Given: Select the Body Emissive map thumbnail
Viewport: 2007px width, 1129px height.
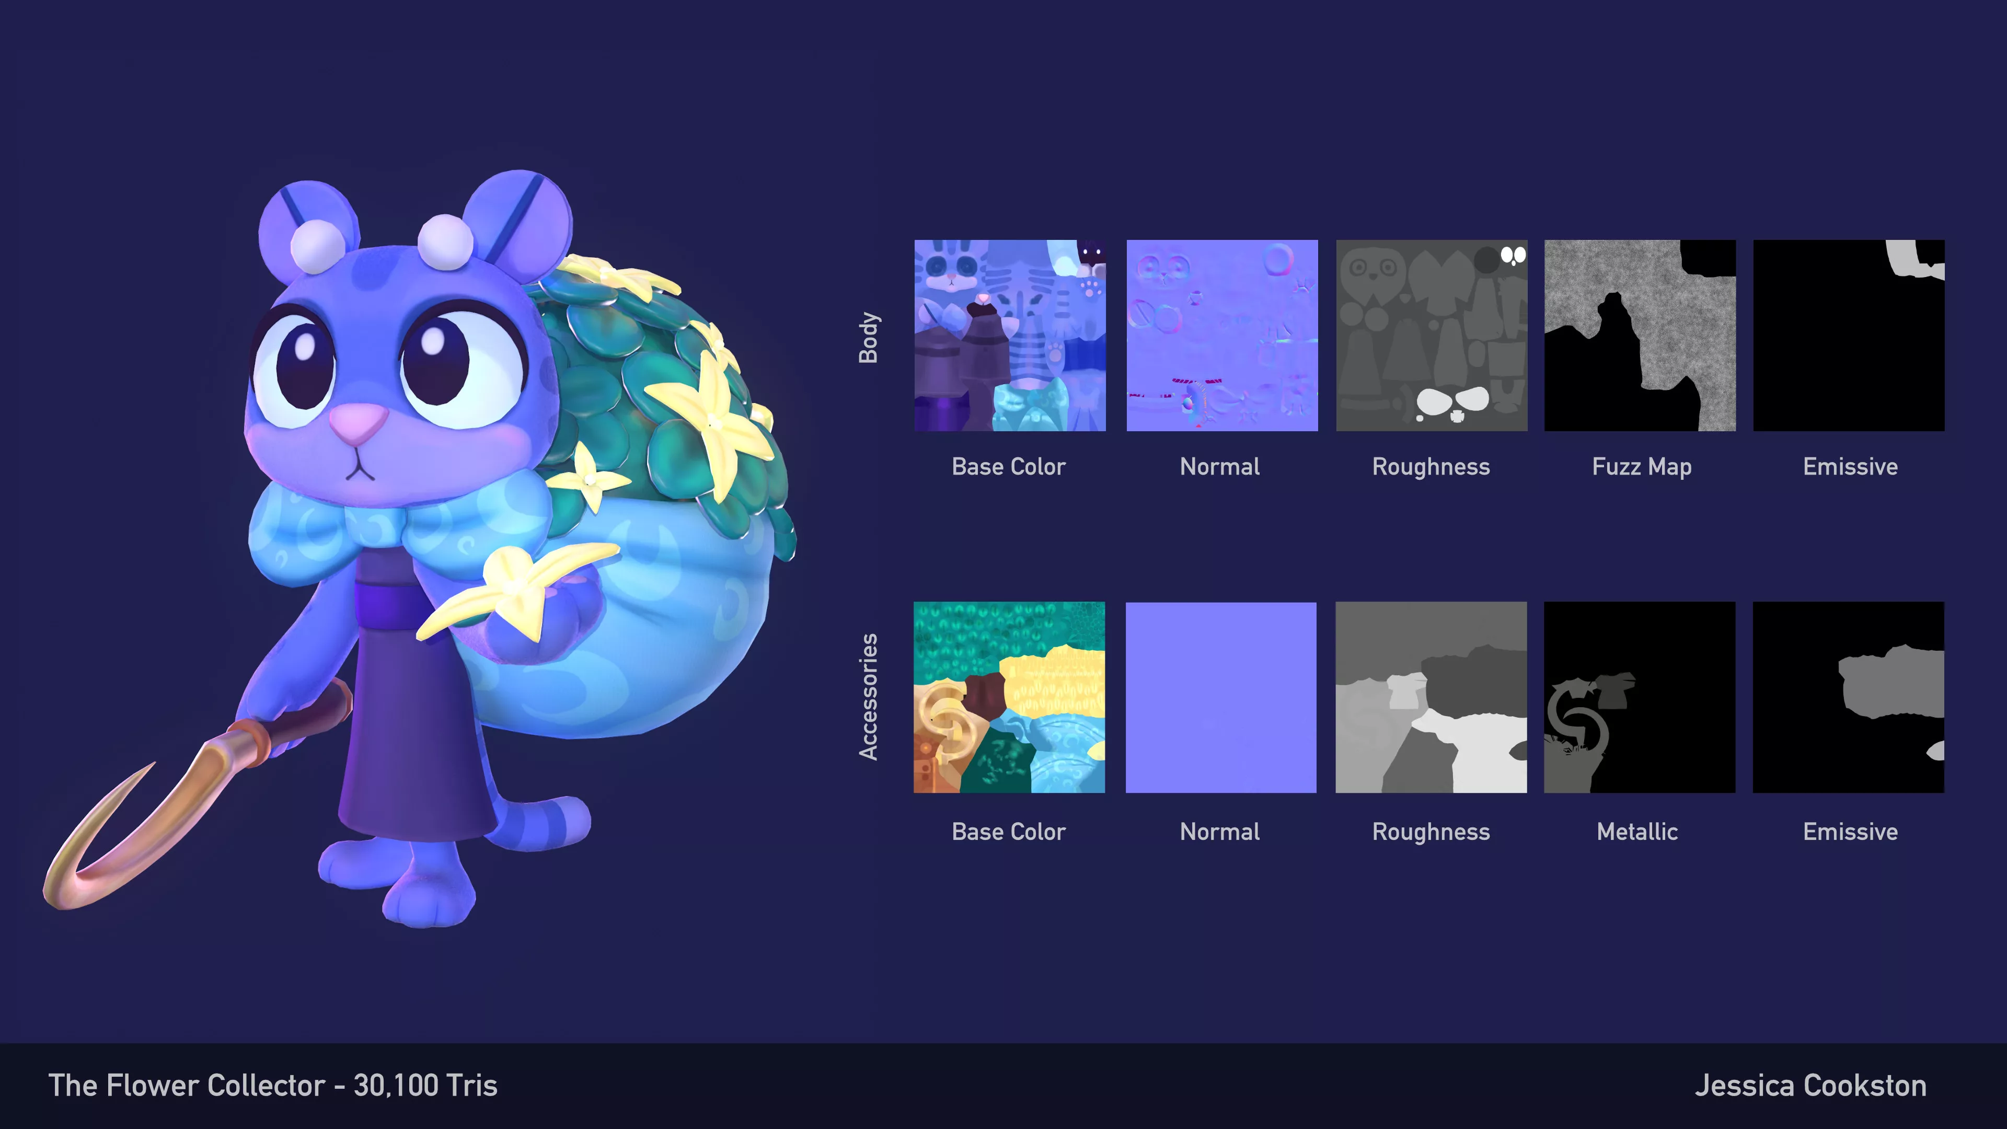Looking at the screenshot, I should [1849, 335].
